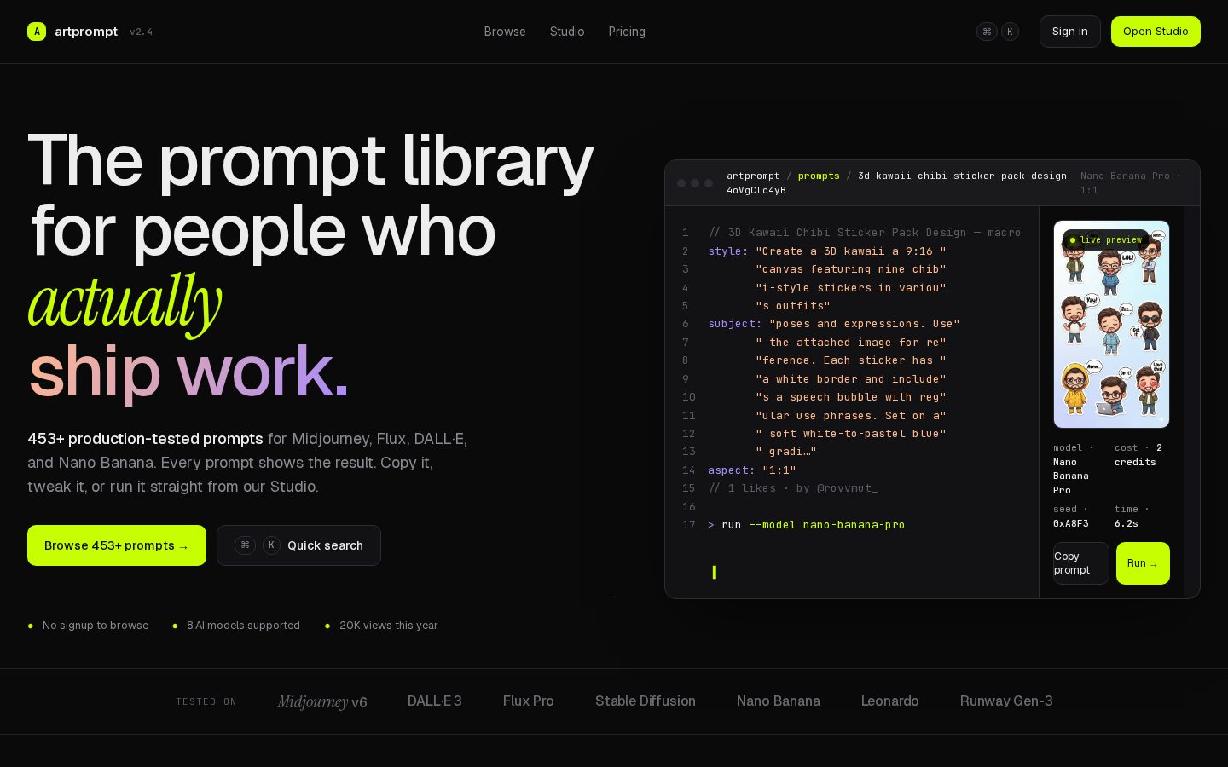
Task: Click the artprompt brand name
Action: [x=86, y=32]
